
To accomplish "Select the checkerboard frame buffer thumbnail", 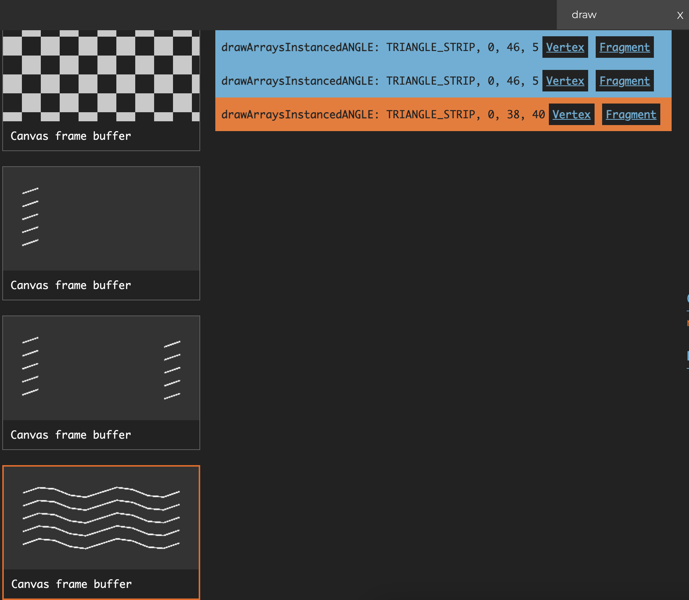I will click(101, 76).
